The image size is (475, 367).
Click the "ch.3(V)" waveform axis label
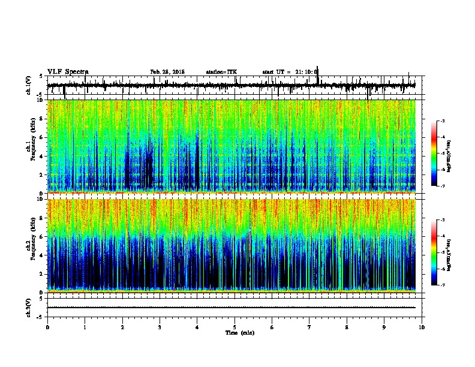(x=29, y=308)
